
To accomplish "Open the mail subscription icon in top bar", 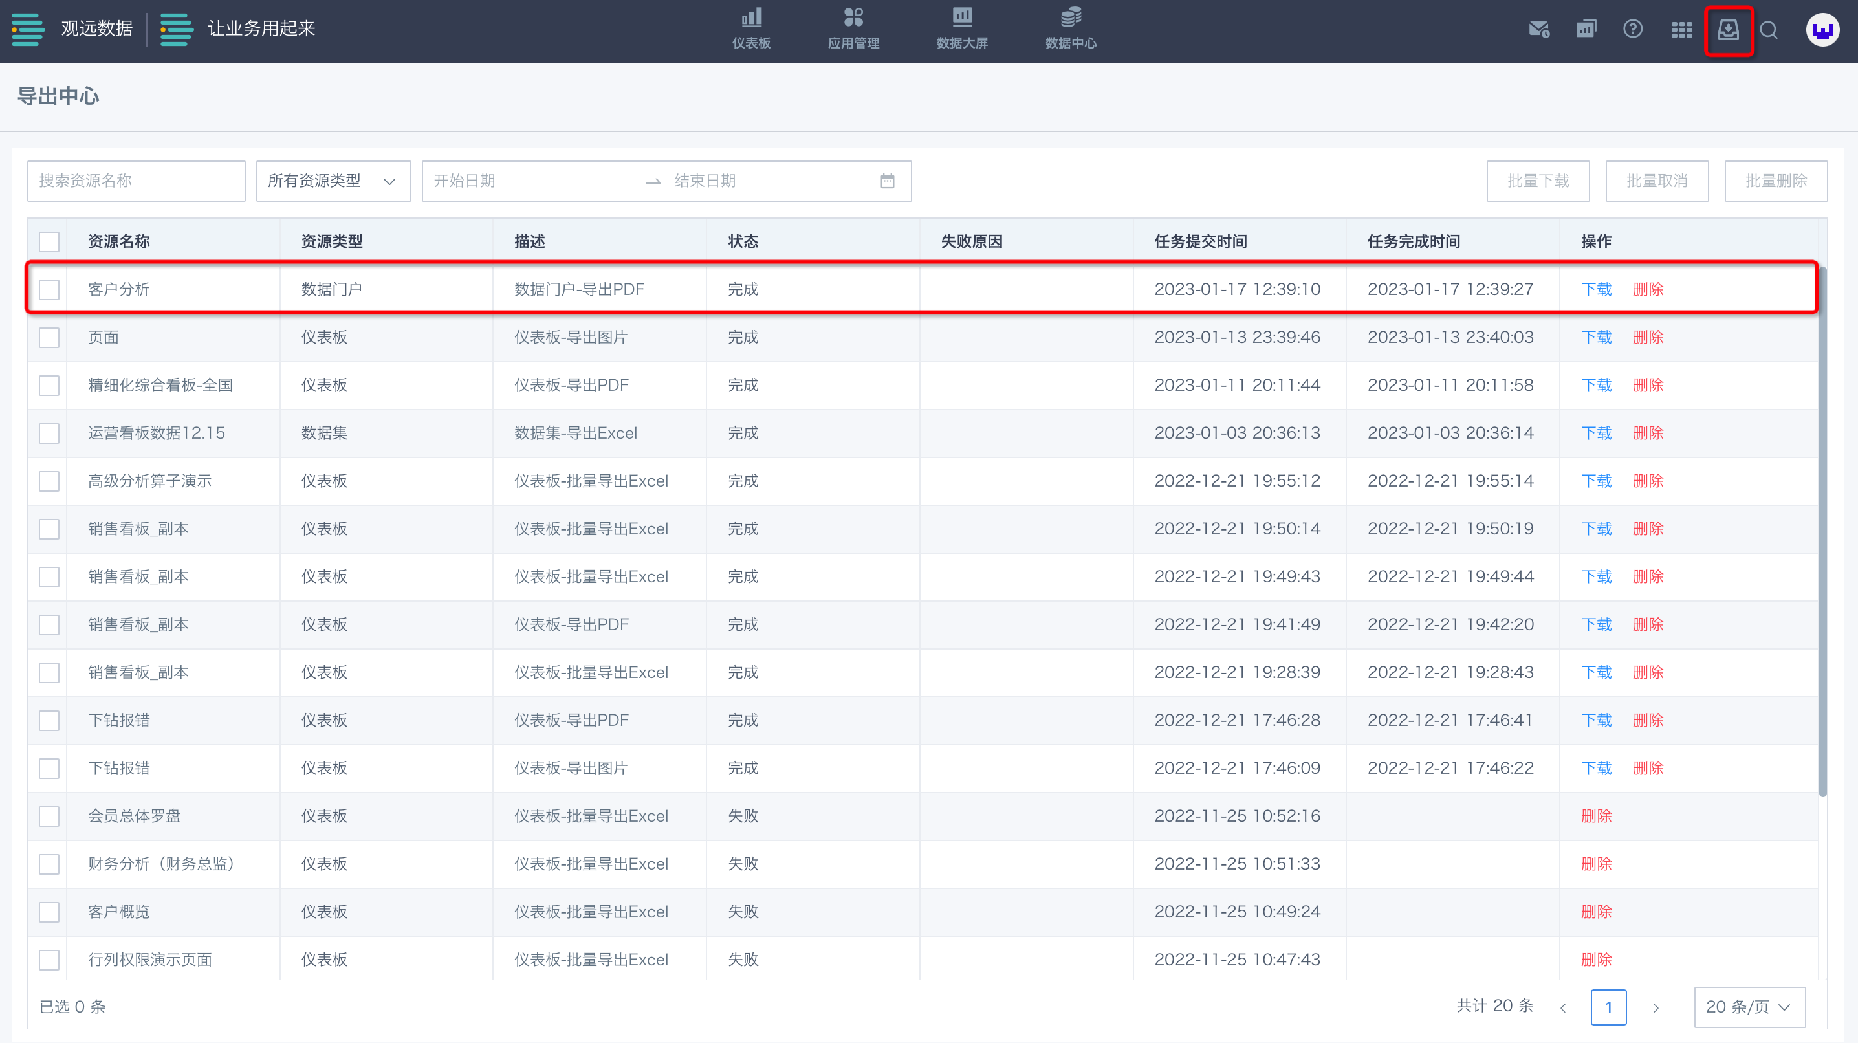I will coord(1538,30).
